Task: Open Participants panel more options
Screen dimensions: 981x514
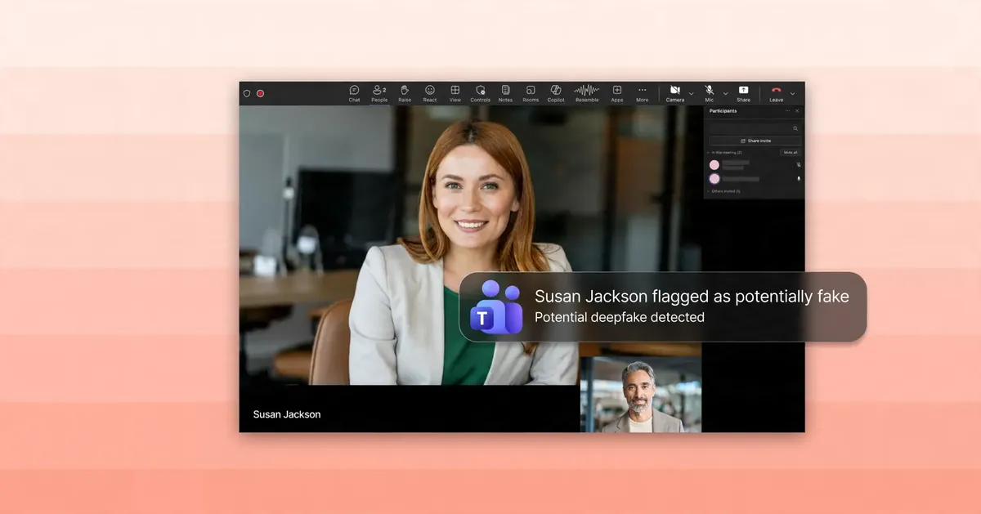Action: pos(787,110)
